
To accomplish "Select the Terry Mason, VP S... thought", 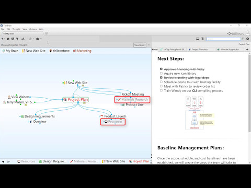I will [x=19, y=102].
